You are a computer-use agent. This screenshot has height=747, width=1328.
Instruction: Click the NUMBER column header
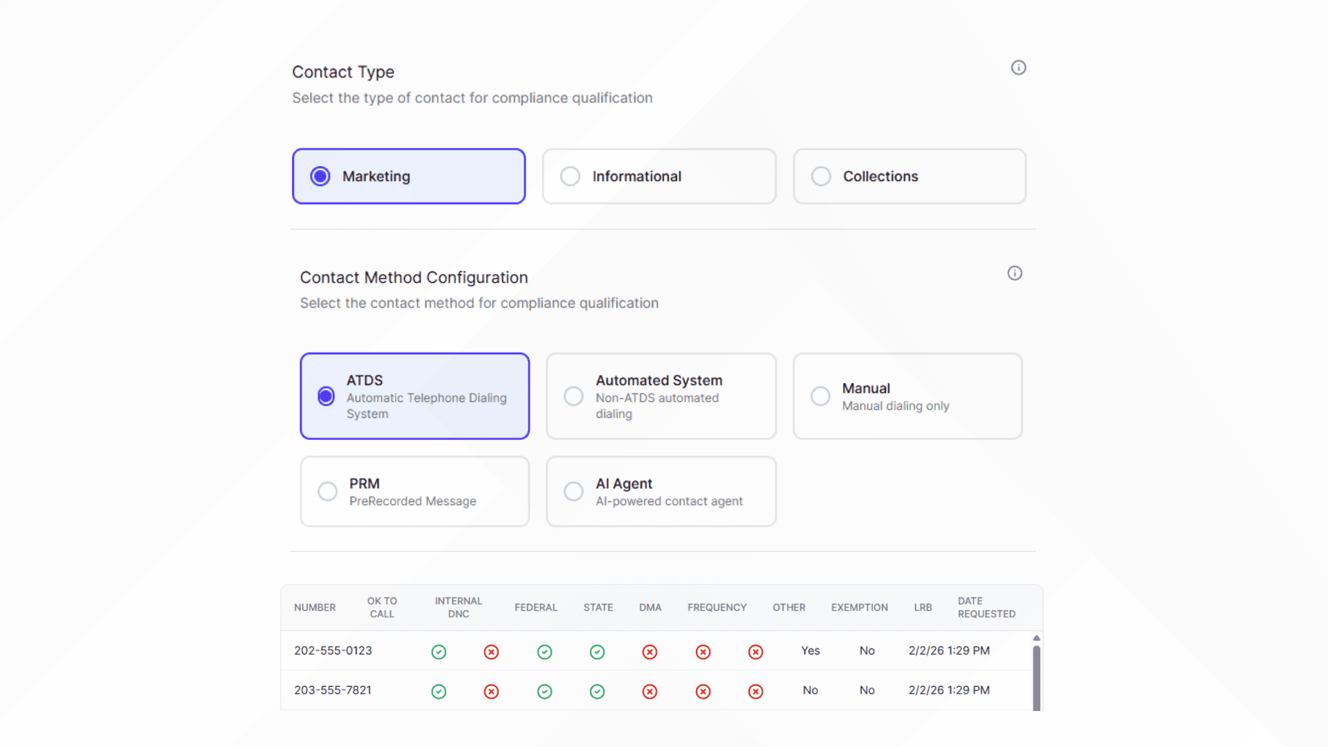pyautogui.click(x=315, y=607)
